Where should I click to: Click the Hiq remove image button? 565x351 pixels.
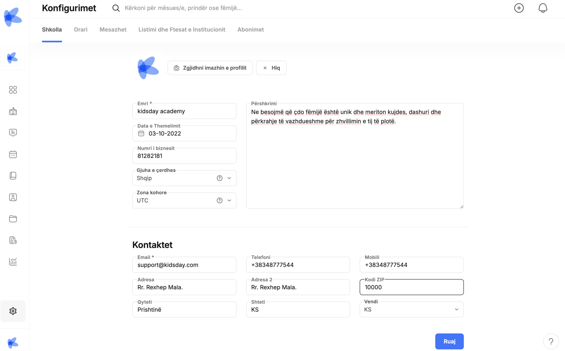(x=271, y=68)
